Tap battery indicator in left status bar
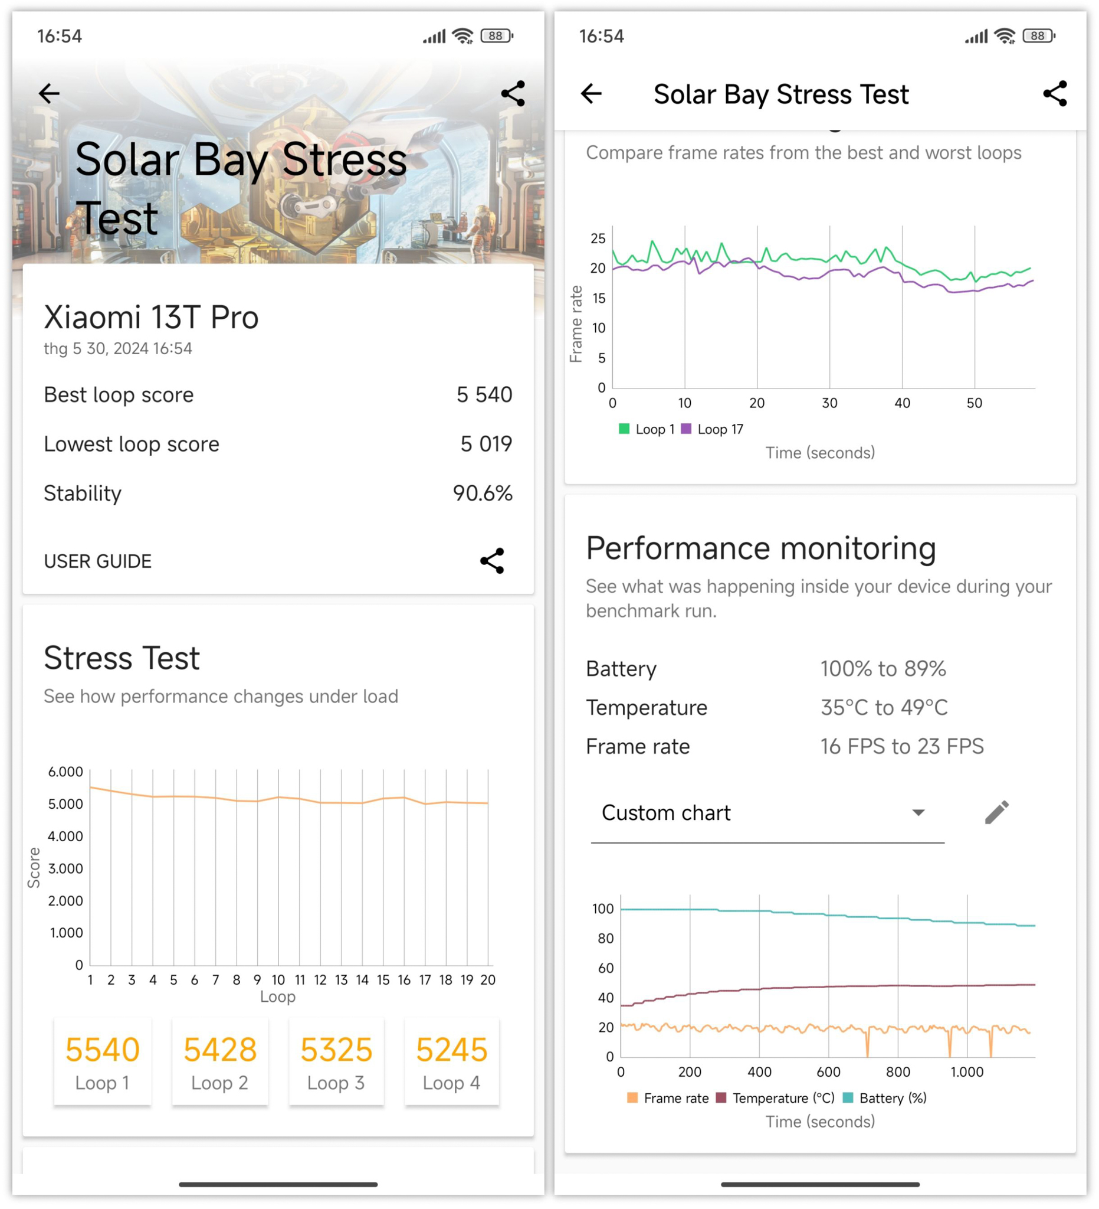Viewport: 1099px width, 1209px height. [x=497, y=36]
